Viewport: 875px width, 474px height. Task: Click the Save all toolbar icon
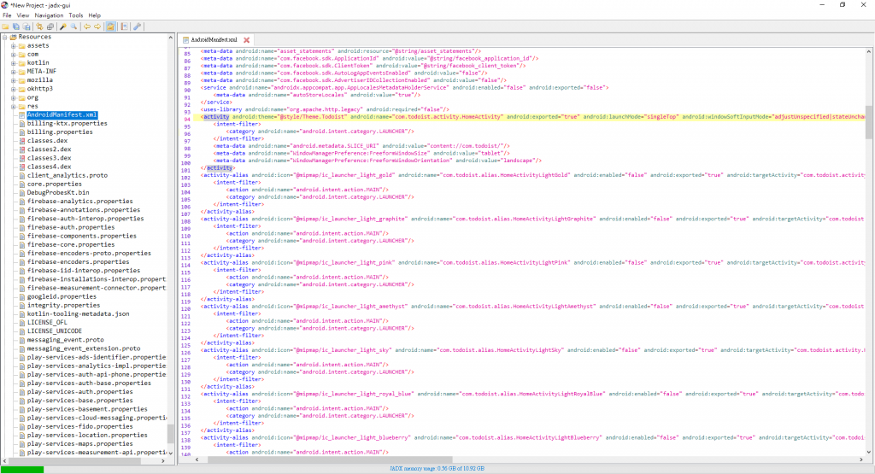tap(16, 26)
